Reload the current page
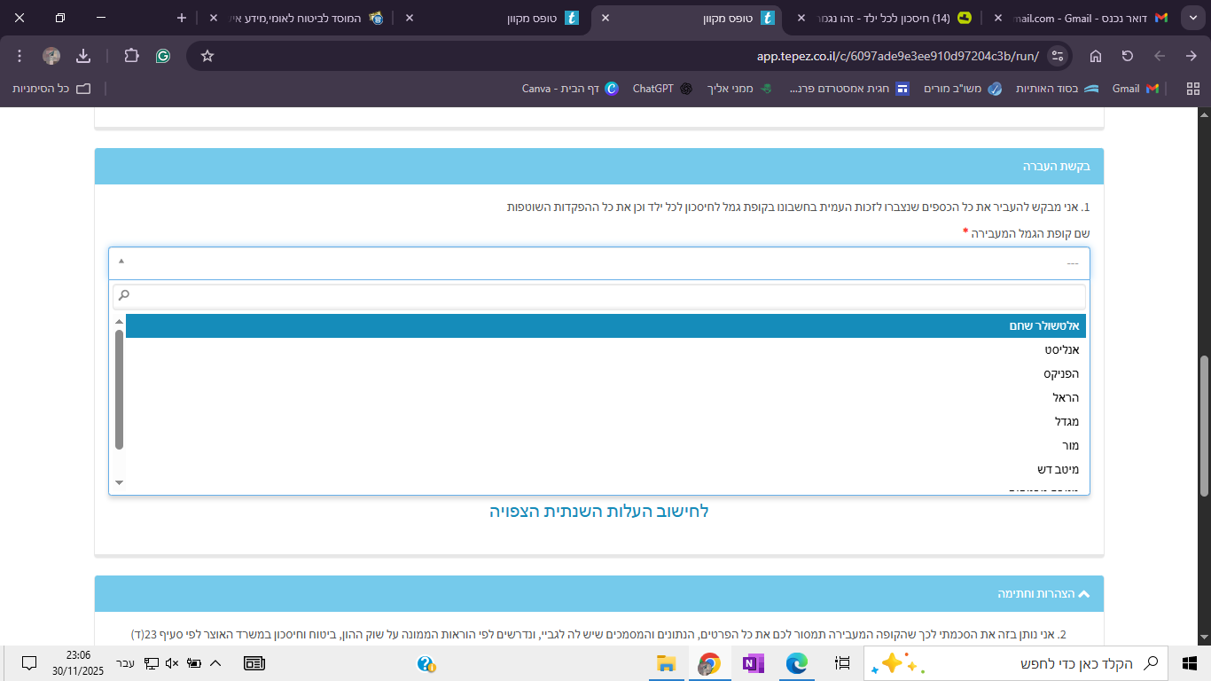Screen dimensions: 1211x681 click(x=1128, y=56)
